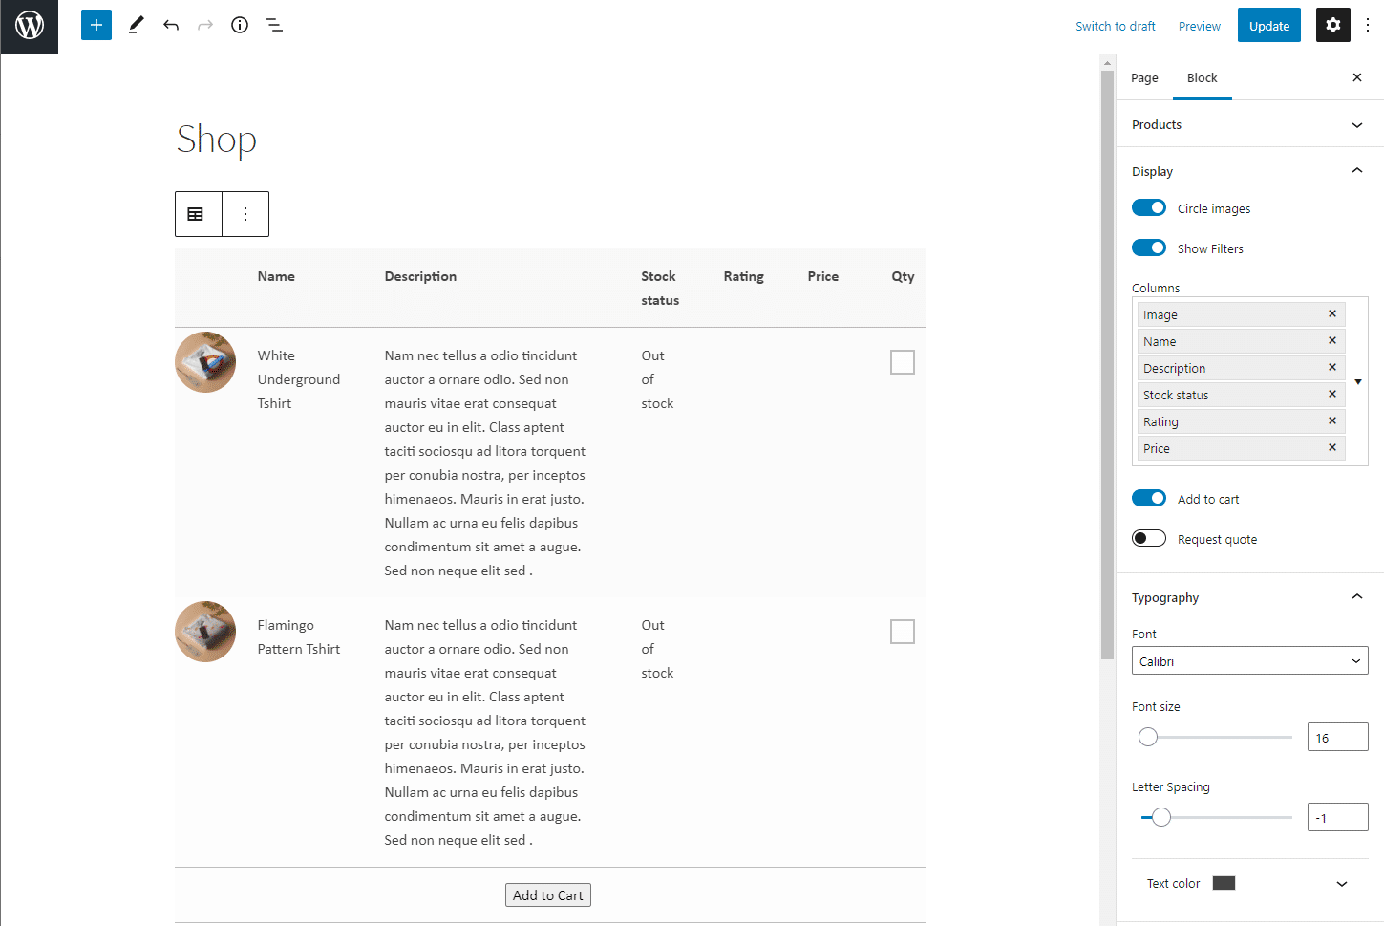Remove the Rating column tag
Image resolution: width=1384 pixels, height=926 pixels.
tap(1332, 420)
